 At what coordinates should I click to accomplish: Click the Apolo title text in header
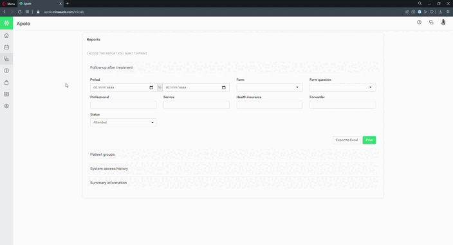click(x=23, y=24)
